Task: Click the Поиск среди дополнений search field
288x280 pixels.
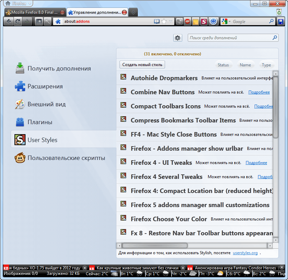Action: [230, 38]
